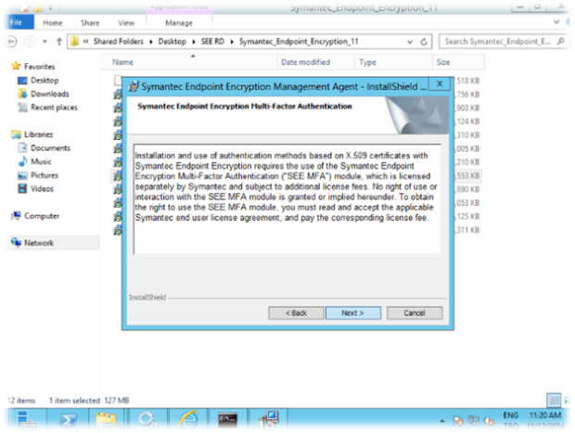Sort files by the Date modified column
The image size is (575, 433).
305,62
